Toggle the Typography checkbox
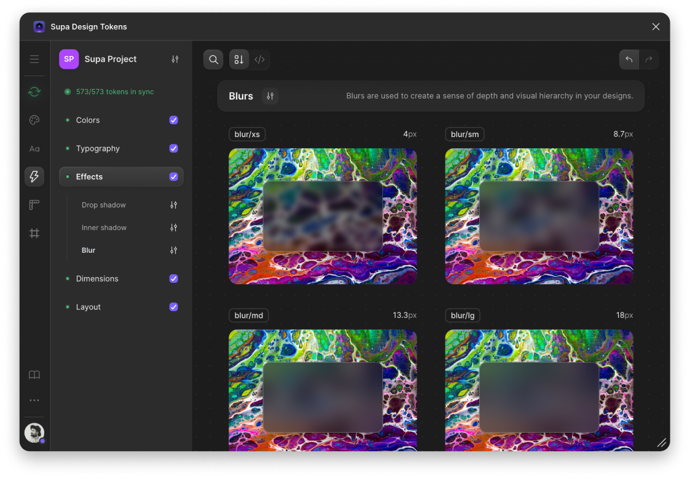 coord(173,148)
